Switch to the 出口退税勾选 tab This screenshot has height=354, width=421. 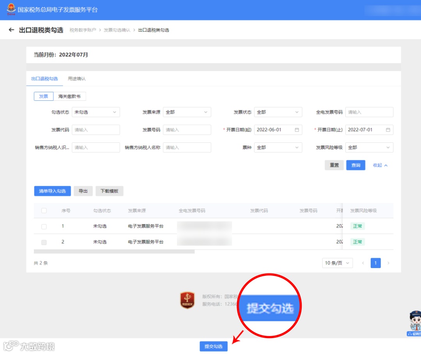44,79
